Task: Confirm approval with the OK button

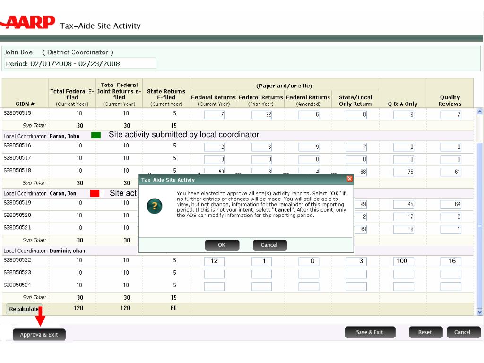Action: point(222,245)
